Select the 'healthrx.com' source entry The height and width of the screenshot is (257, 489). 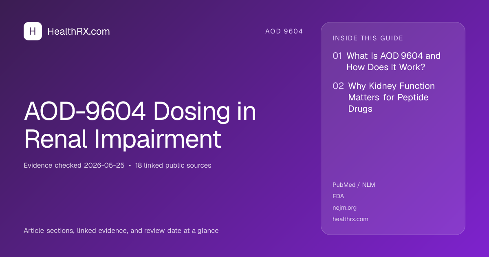tap(350, 219)
